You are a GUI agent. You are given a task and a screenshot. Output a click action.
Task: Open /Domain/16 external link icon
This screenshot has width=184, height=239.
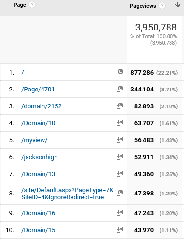pos(120,213)
